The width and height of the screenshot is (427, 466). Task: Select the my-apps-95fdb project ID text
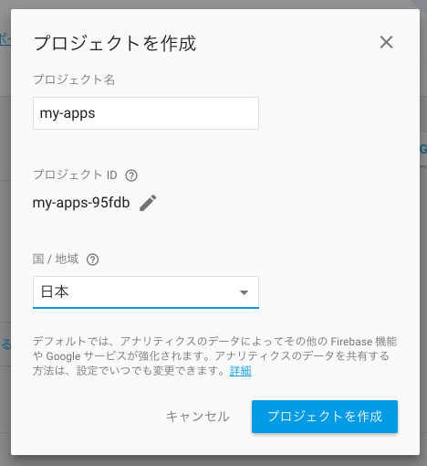pos(81,203)
